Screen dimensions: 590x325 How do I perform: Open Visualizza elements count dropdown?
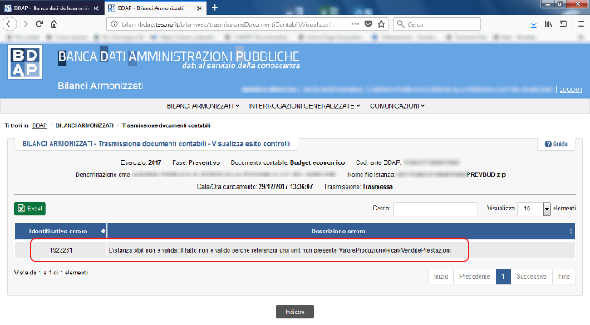point(534,209)
